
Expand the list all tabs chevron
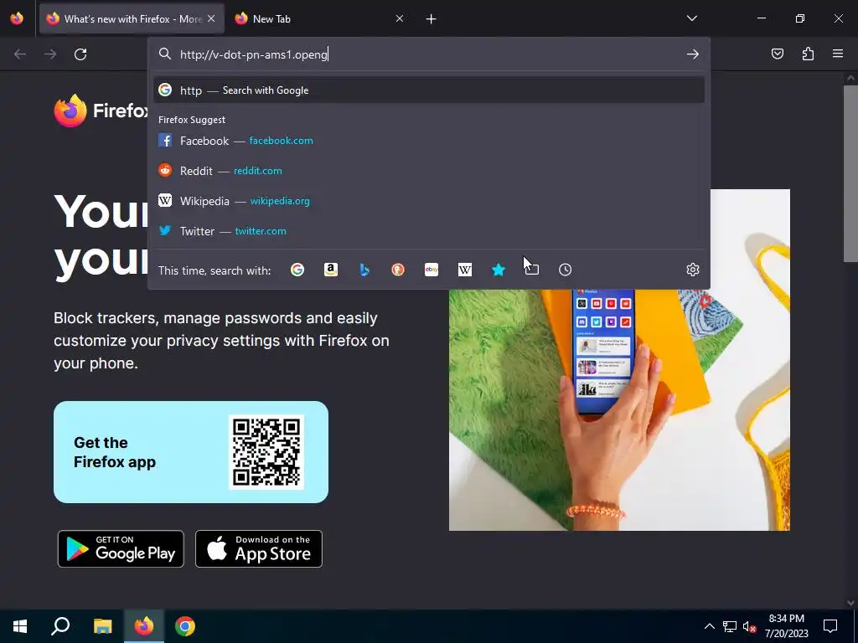[691, 18]
